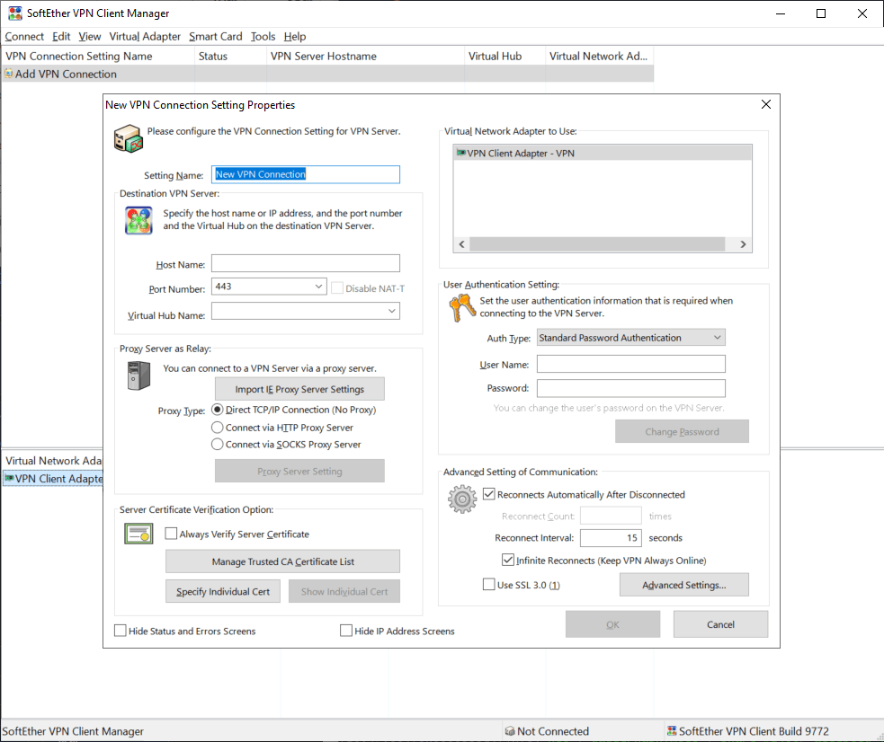The image size is (884, 742).
Task: Click the Host Name input field
Action: (306, 263)
